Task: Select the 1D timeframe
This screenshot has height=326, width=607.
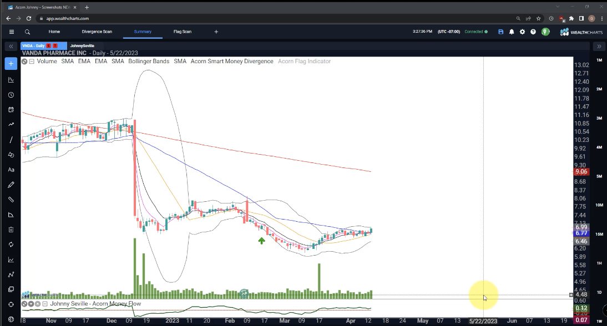Action: 599,292
